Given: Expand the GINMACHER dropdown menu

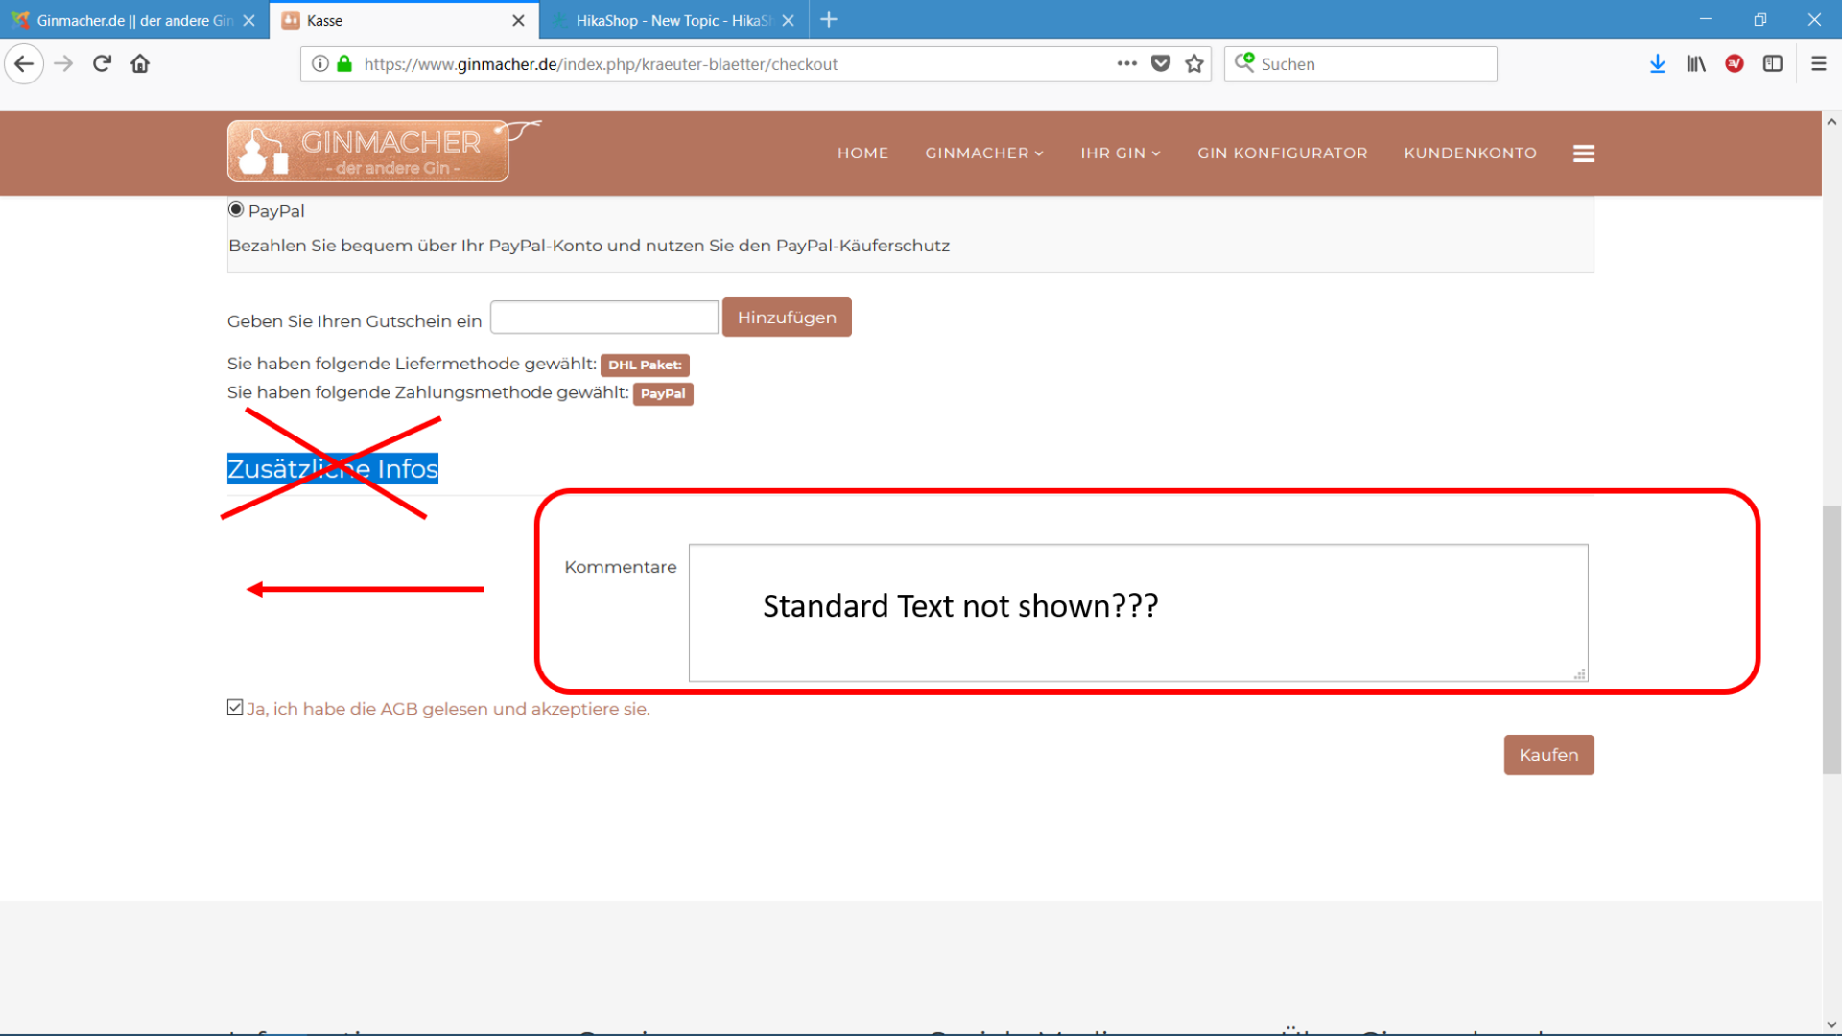Looking at the screenshot, I should [983, 153].
